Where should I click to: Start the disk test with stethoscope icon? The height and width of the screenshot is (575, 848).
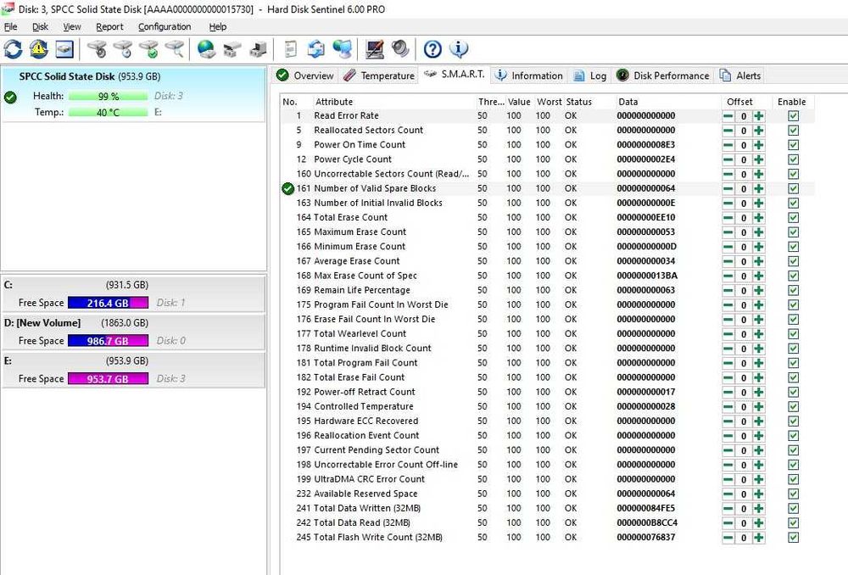click(x=97, y=49)
